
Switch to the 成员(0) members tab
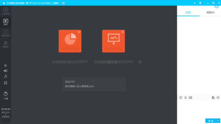click(x=210, y=12)
